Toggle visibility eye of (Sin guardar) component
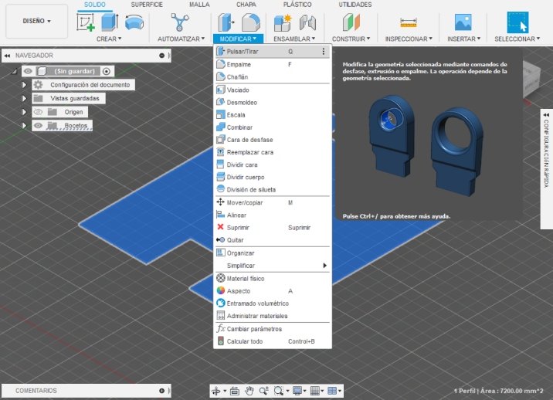Viewport: 553px width, 400px height. pyautogui.click(x=28, y=71)
